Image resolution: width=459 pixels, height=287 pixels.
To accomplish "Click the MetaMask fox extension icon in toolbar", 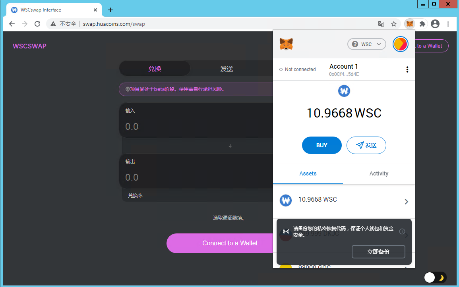I will [x=410, y=24].
